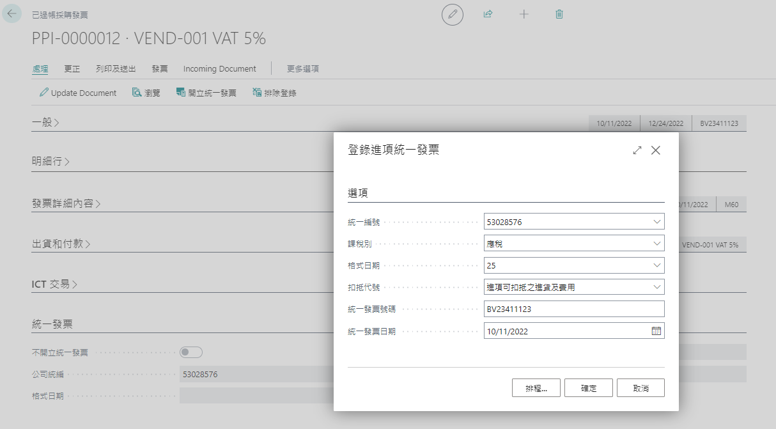
Task: Toggle the 不開立統一發票 switch
Action: [191, 352]
